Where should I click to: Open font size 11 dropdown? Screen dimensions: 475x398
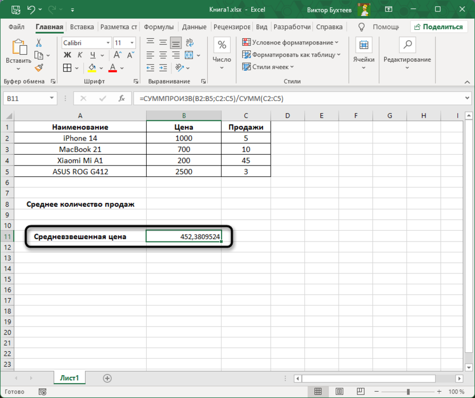(132, 43)
